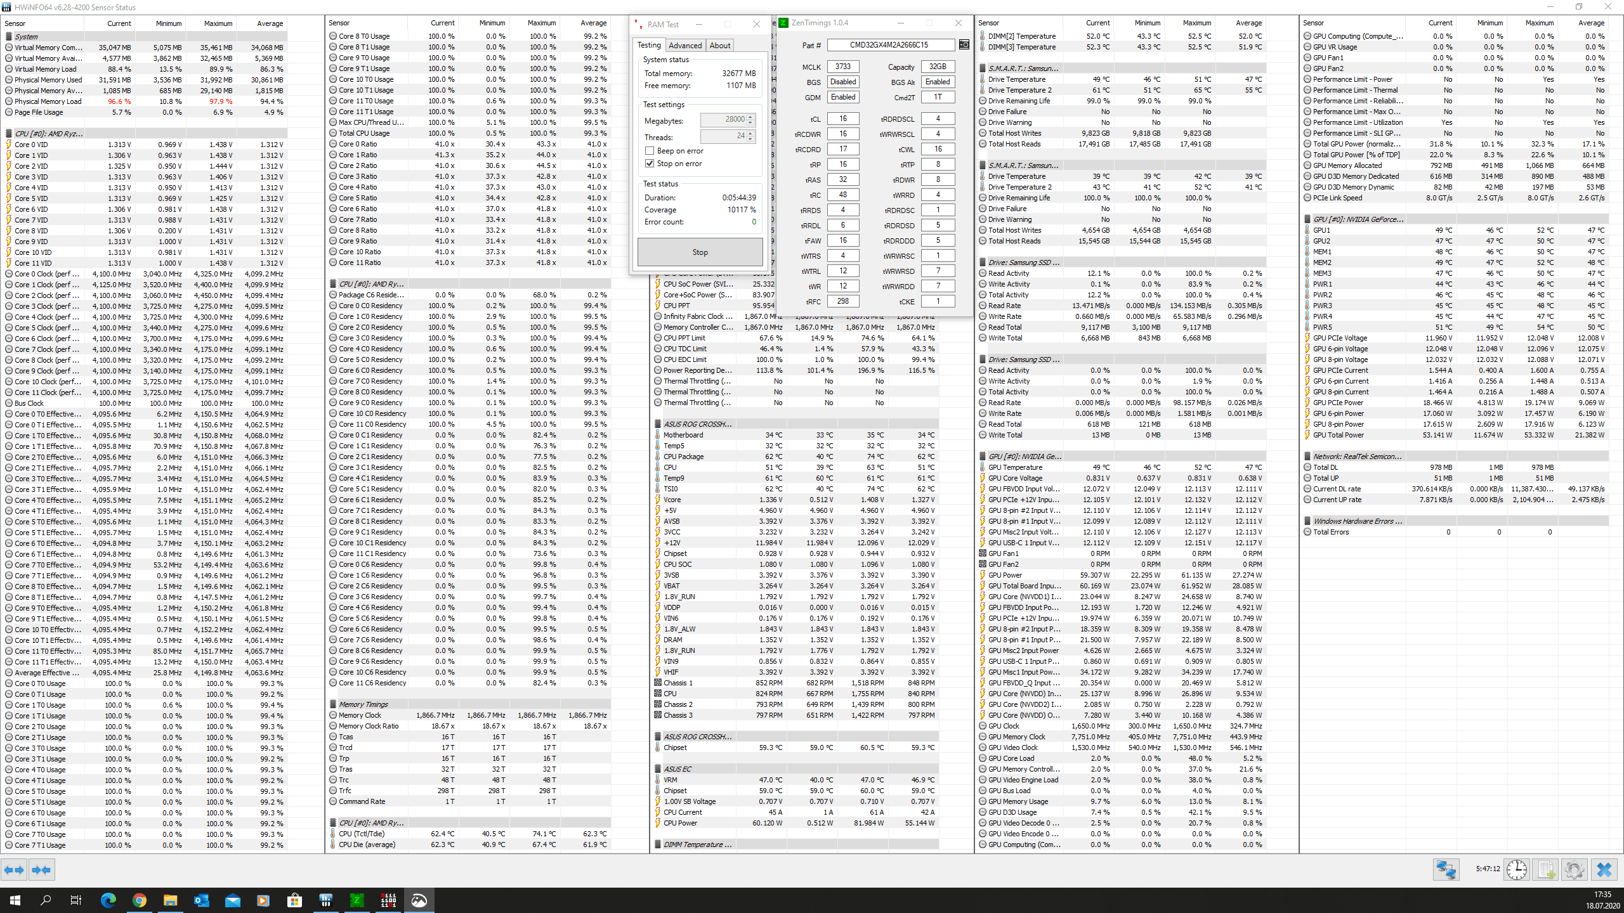Click the clock reset icon in HWiNFO
Image resolution: width=1624 pixels, height=913 pixels.
click(1517, 870)
